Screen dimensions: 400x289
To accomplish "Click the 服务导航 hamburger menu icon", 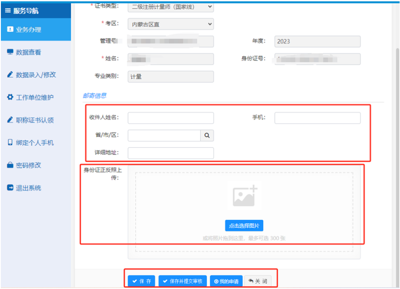I will pos(7,11).
